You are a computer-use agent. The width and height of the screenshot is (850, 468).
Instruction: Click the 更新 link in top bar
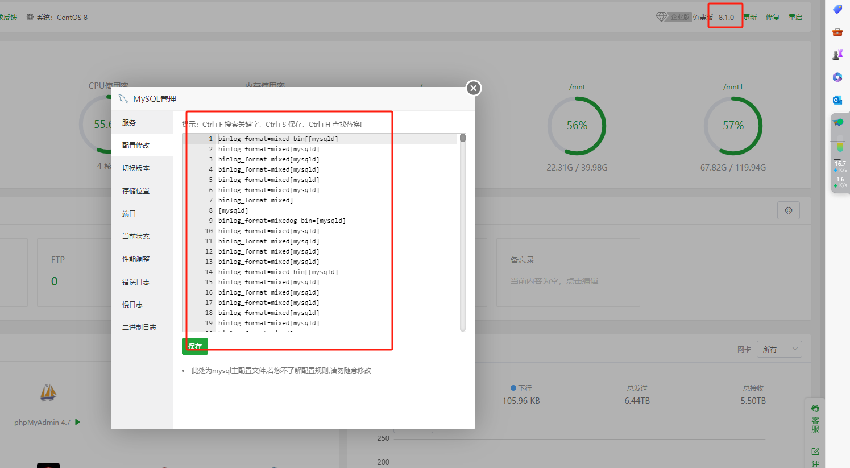point(750,18)
